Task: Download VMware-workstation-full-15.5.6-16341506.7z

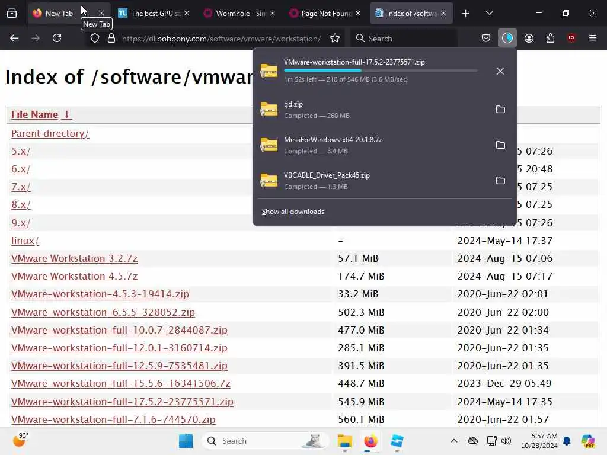Action: [x=121, y=383]
